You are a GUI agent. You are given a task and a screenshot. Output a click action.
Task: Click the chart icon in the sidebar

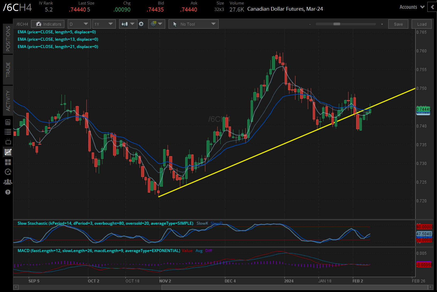coord(8,152)
